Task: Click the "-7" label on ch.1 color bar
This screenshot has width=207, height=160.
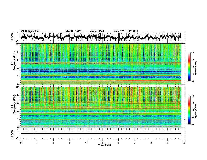Action: point(193,81)
